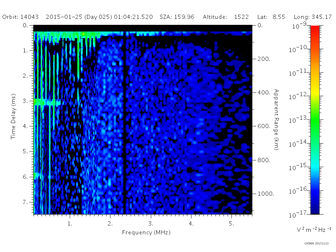Click the 'Time Delay (ms)' axis label
This screenshot has width=336, height=252.
click(13, 116)
